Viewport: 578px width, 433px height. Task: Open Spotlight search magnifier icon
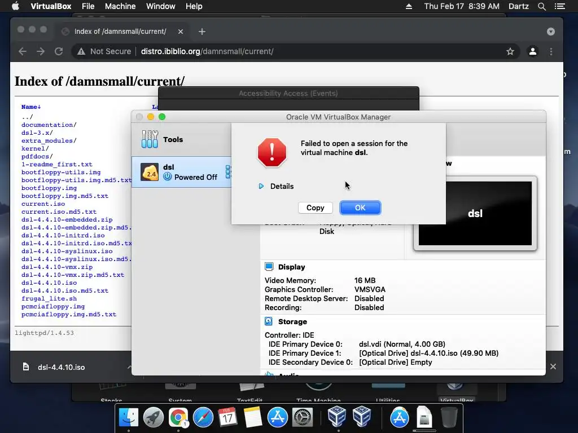pos(541,6)
